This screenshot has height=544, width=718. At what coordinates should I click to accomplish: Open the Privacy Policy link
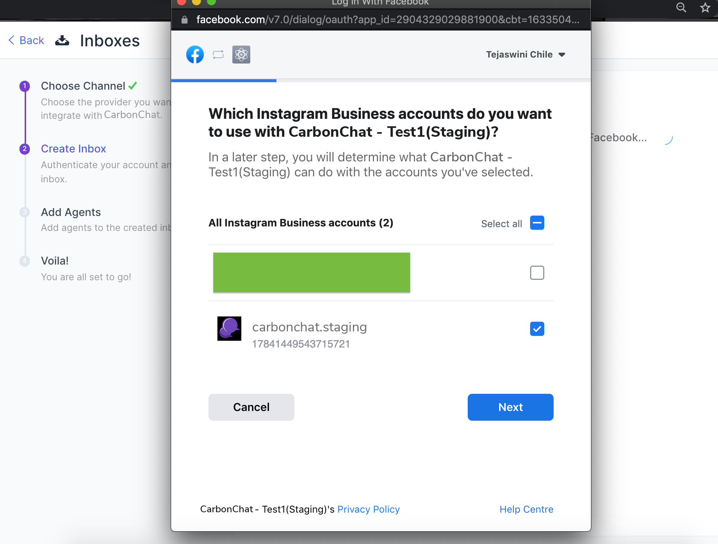point(368,509)
